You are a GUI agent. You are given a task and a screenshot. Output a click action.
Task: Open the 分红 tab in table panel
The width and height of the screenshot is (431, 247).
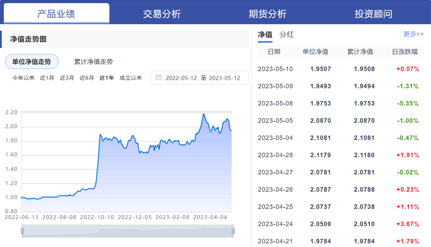point(286,34)
